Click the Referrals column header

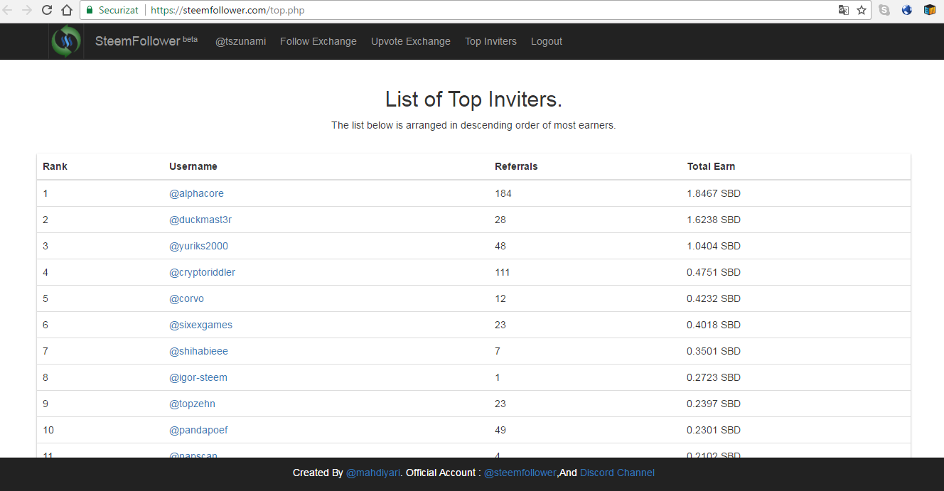[x=516, y=166]
